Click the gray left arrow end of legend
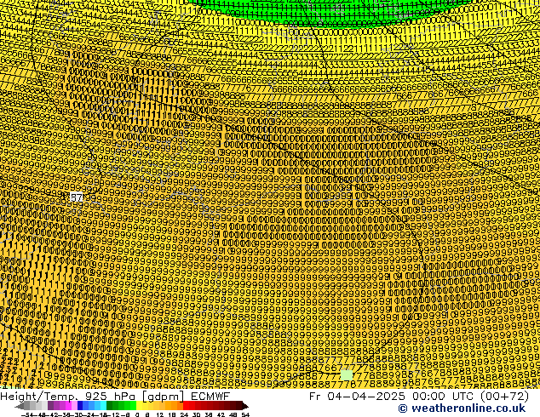This screenshot has height=417, width=540. pyautogui.click(x=20, y=406)
